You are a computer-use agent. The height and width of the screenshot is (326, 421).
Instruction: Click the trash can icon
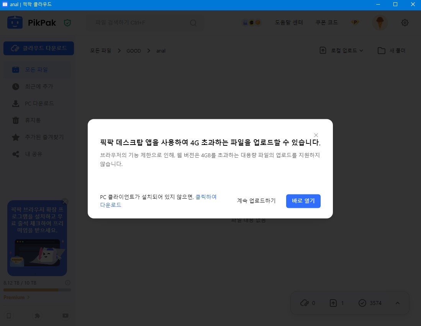tap(16, 120)
